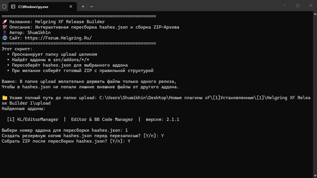Click the terminal icon on the py.exe tab
Image resolution: width=317 pixels, height=178 pixels.
[x=13, y=7]
